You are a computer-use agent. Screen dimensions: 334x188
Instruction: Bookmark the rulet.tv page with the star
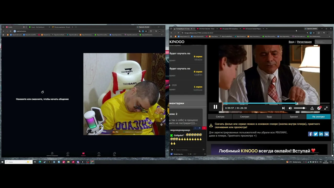point(146,31)
